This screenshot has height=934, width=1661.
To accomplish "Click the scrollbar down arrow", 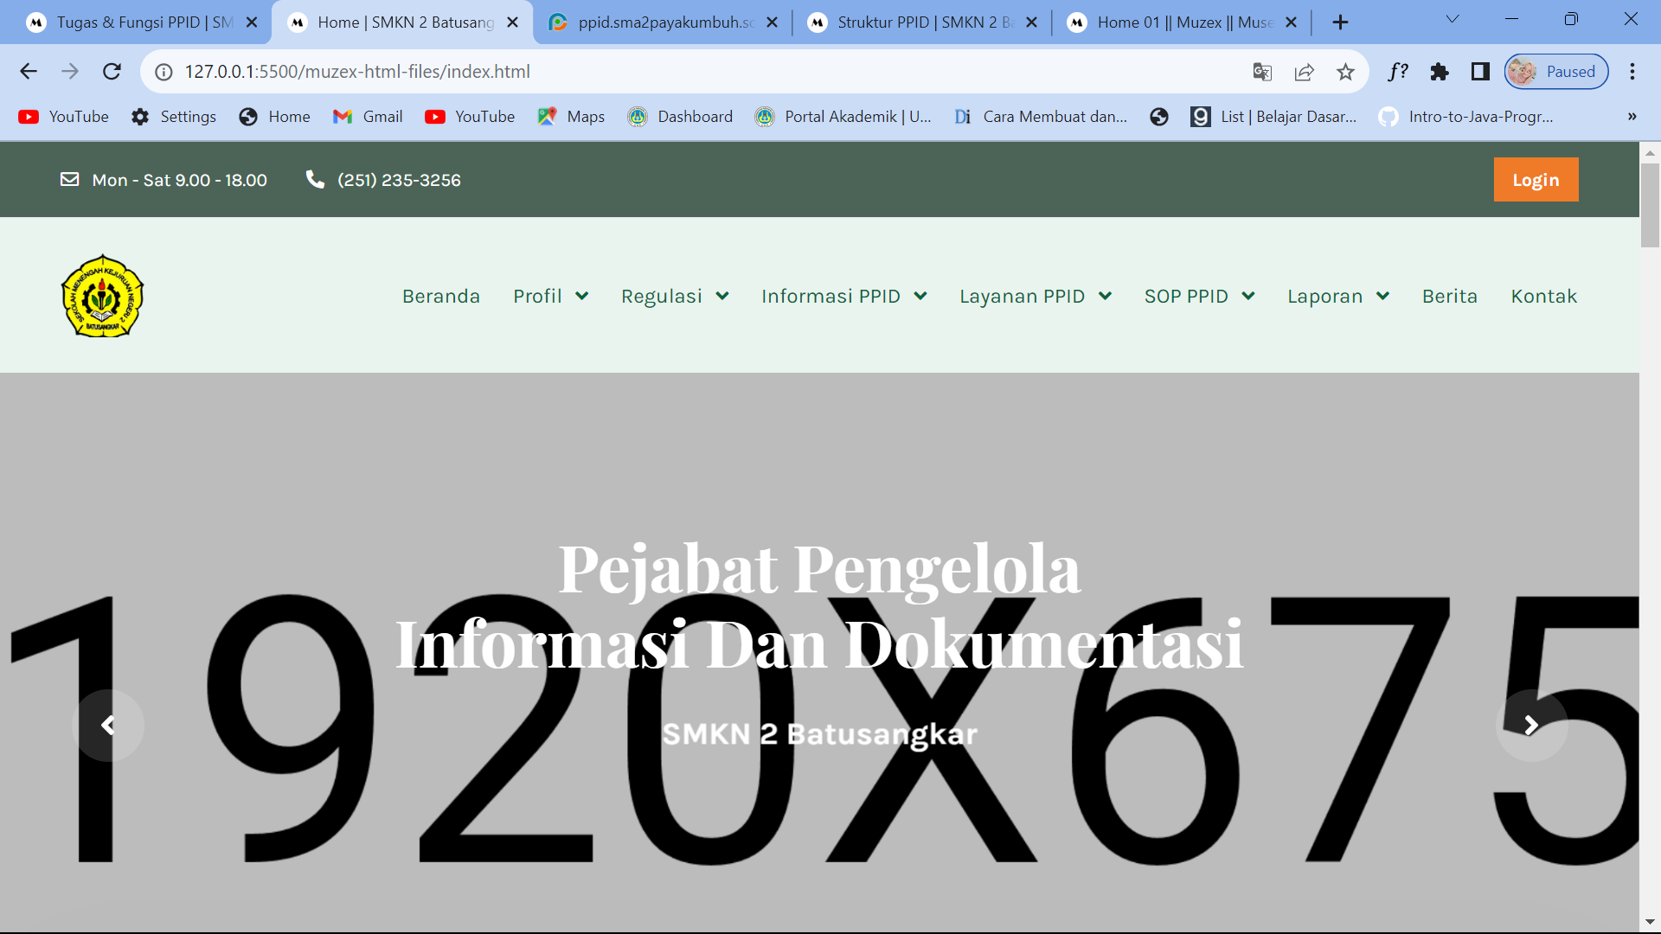I will [1650, 922].
